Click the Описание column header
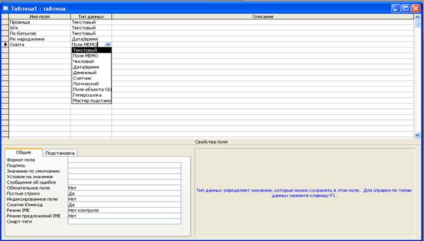The height and width of the screenshot is (241, 424). click(x=262, y=17)
